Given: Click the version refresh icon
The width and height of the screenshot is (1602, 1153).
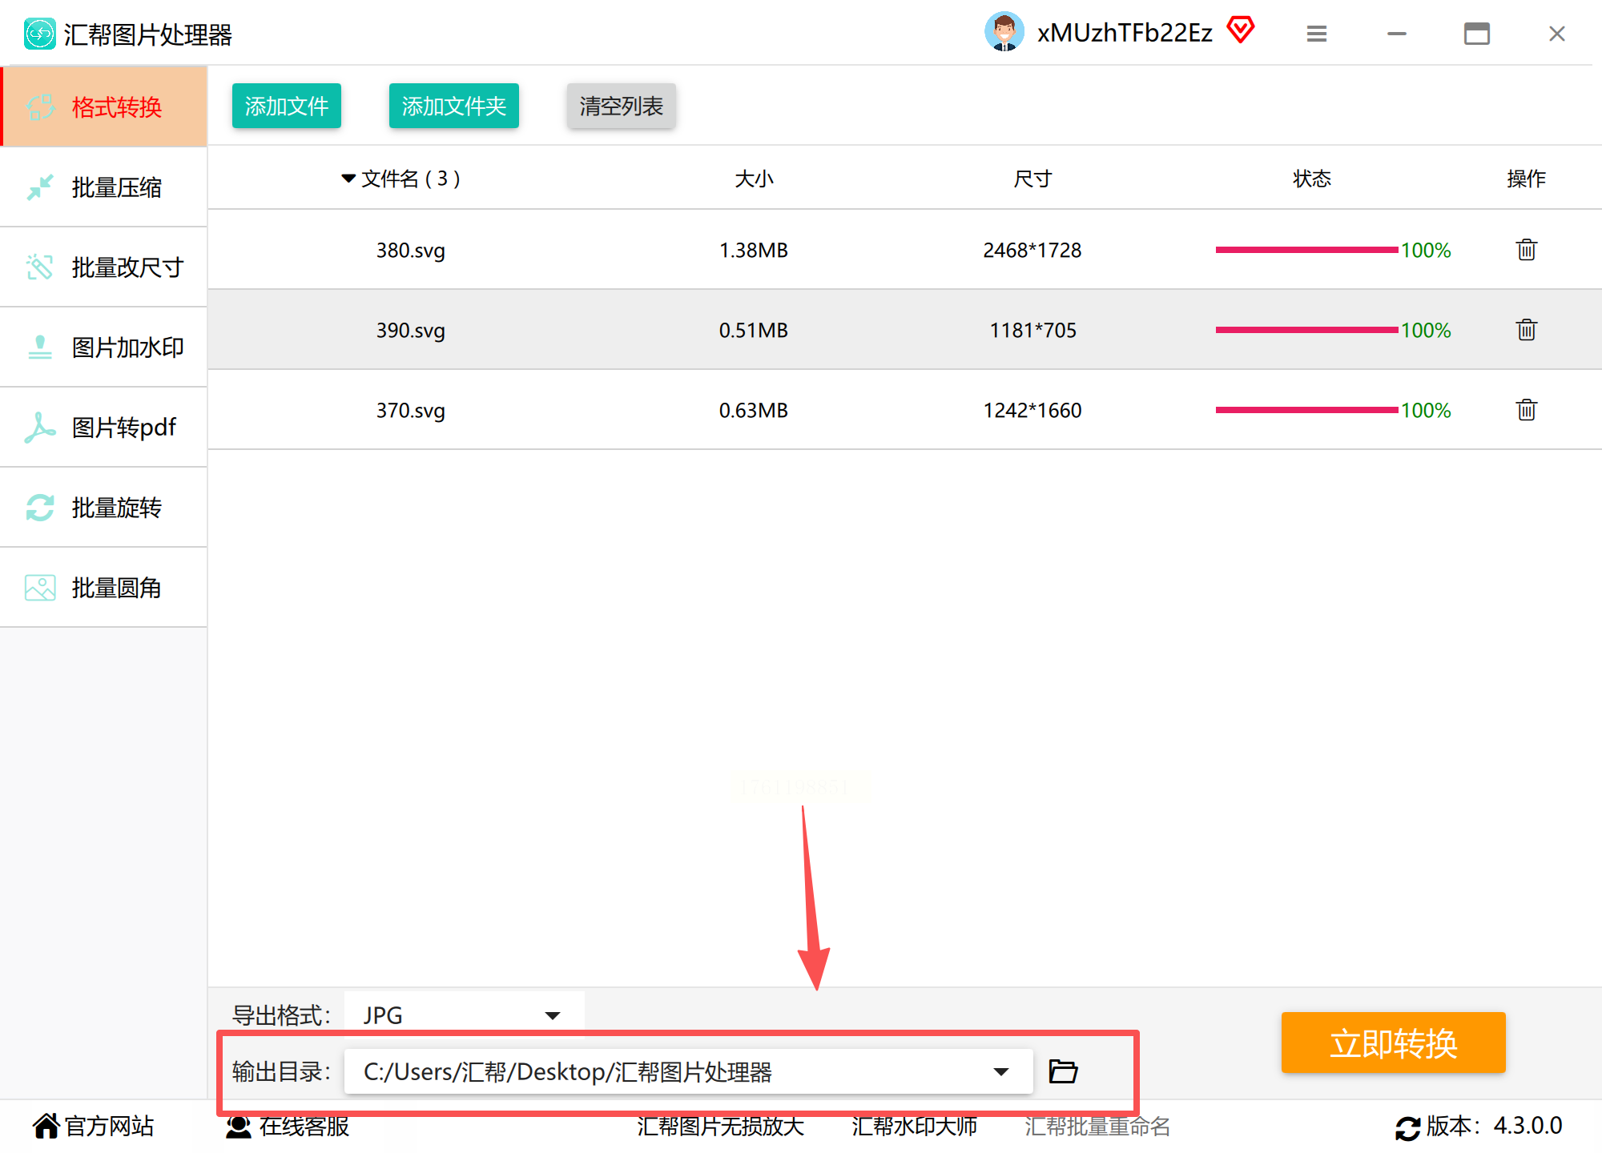Looking at the screenshot, I should coord(1407,1127).
